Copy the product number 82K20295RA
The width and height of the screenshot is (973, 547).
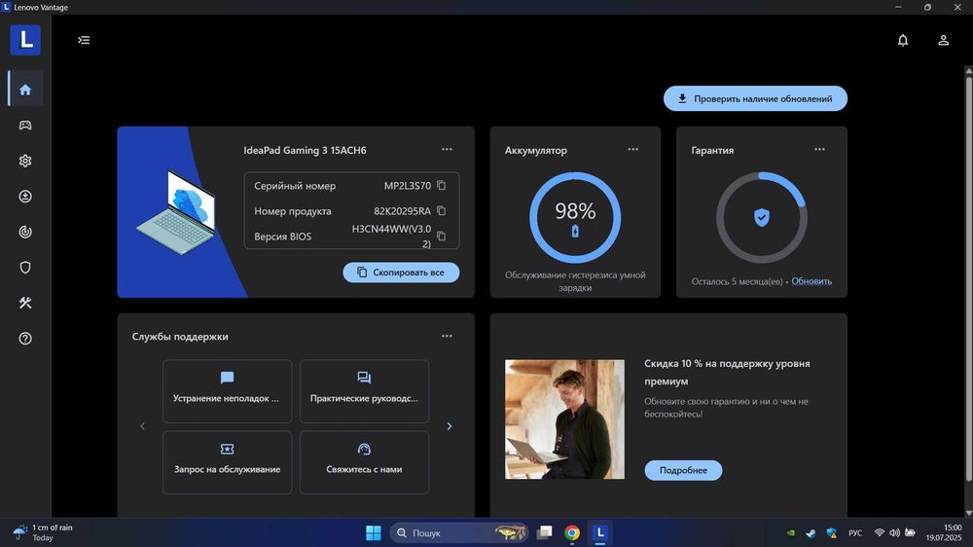[x=441, y=211]
